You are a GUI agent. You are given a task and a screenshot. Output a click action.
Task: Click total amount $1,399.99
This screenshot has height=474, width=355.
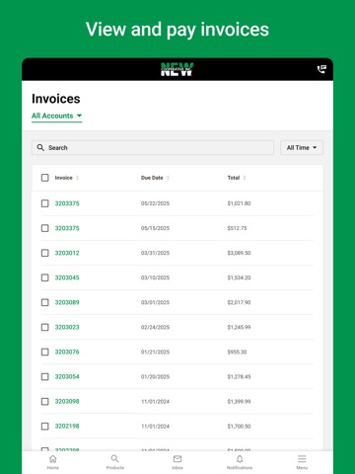pos(239,401)
